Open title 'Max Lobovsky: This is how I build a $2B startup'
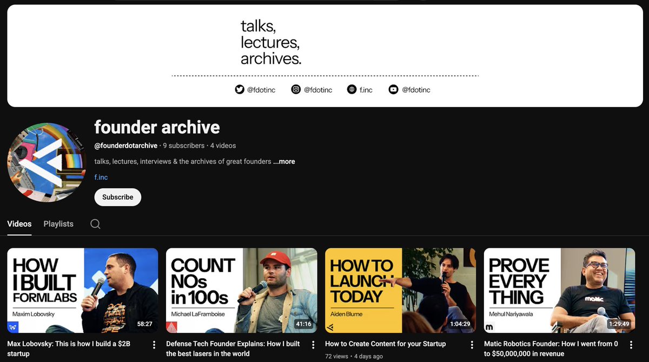Image resolution: width=649 pixels, height=362 pixels. pos(69,348)
